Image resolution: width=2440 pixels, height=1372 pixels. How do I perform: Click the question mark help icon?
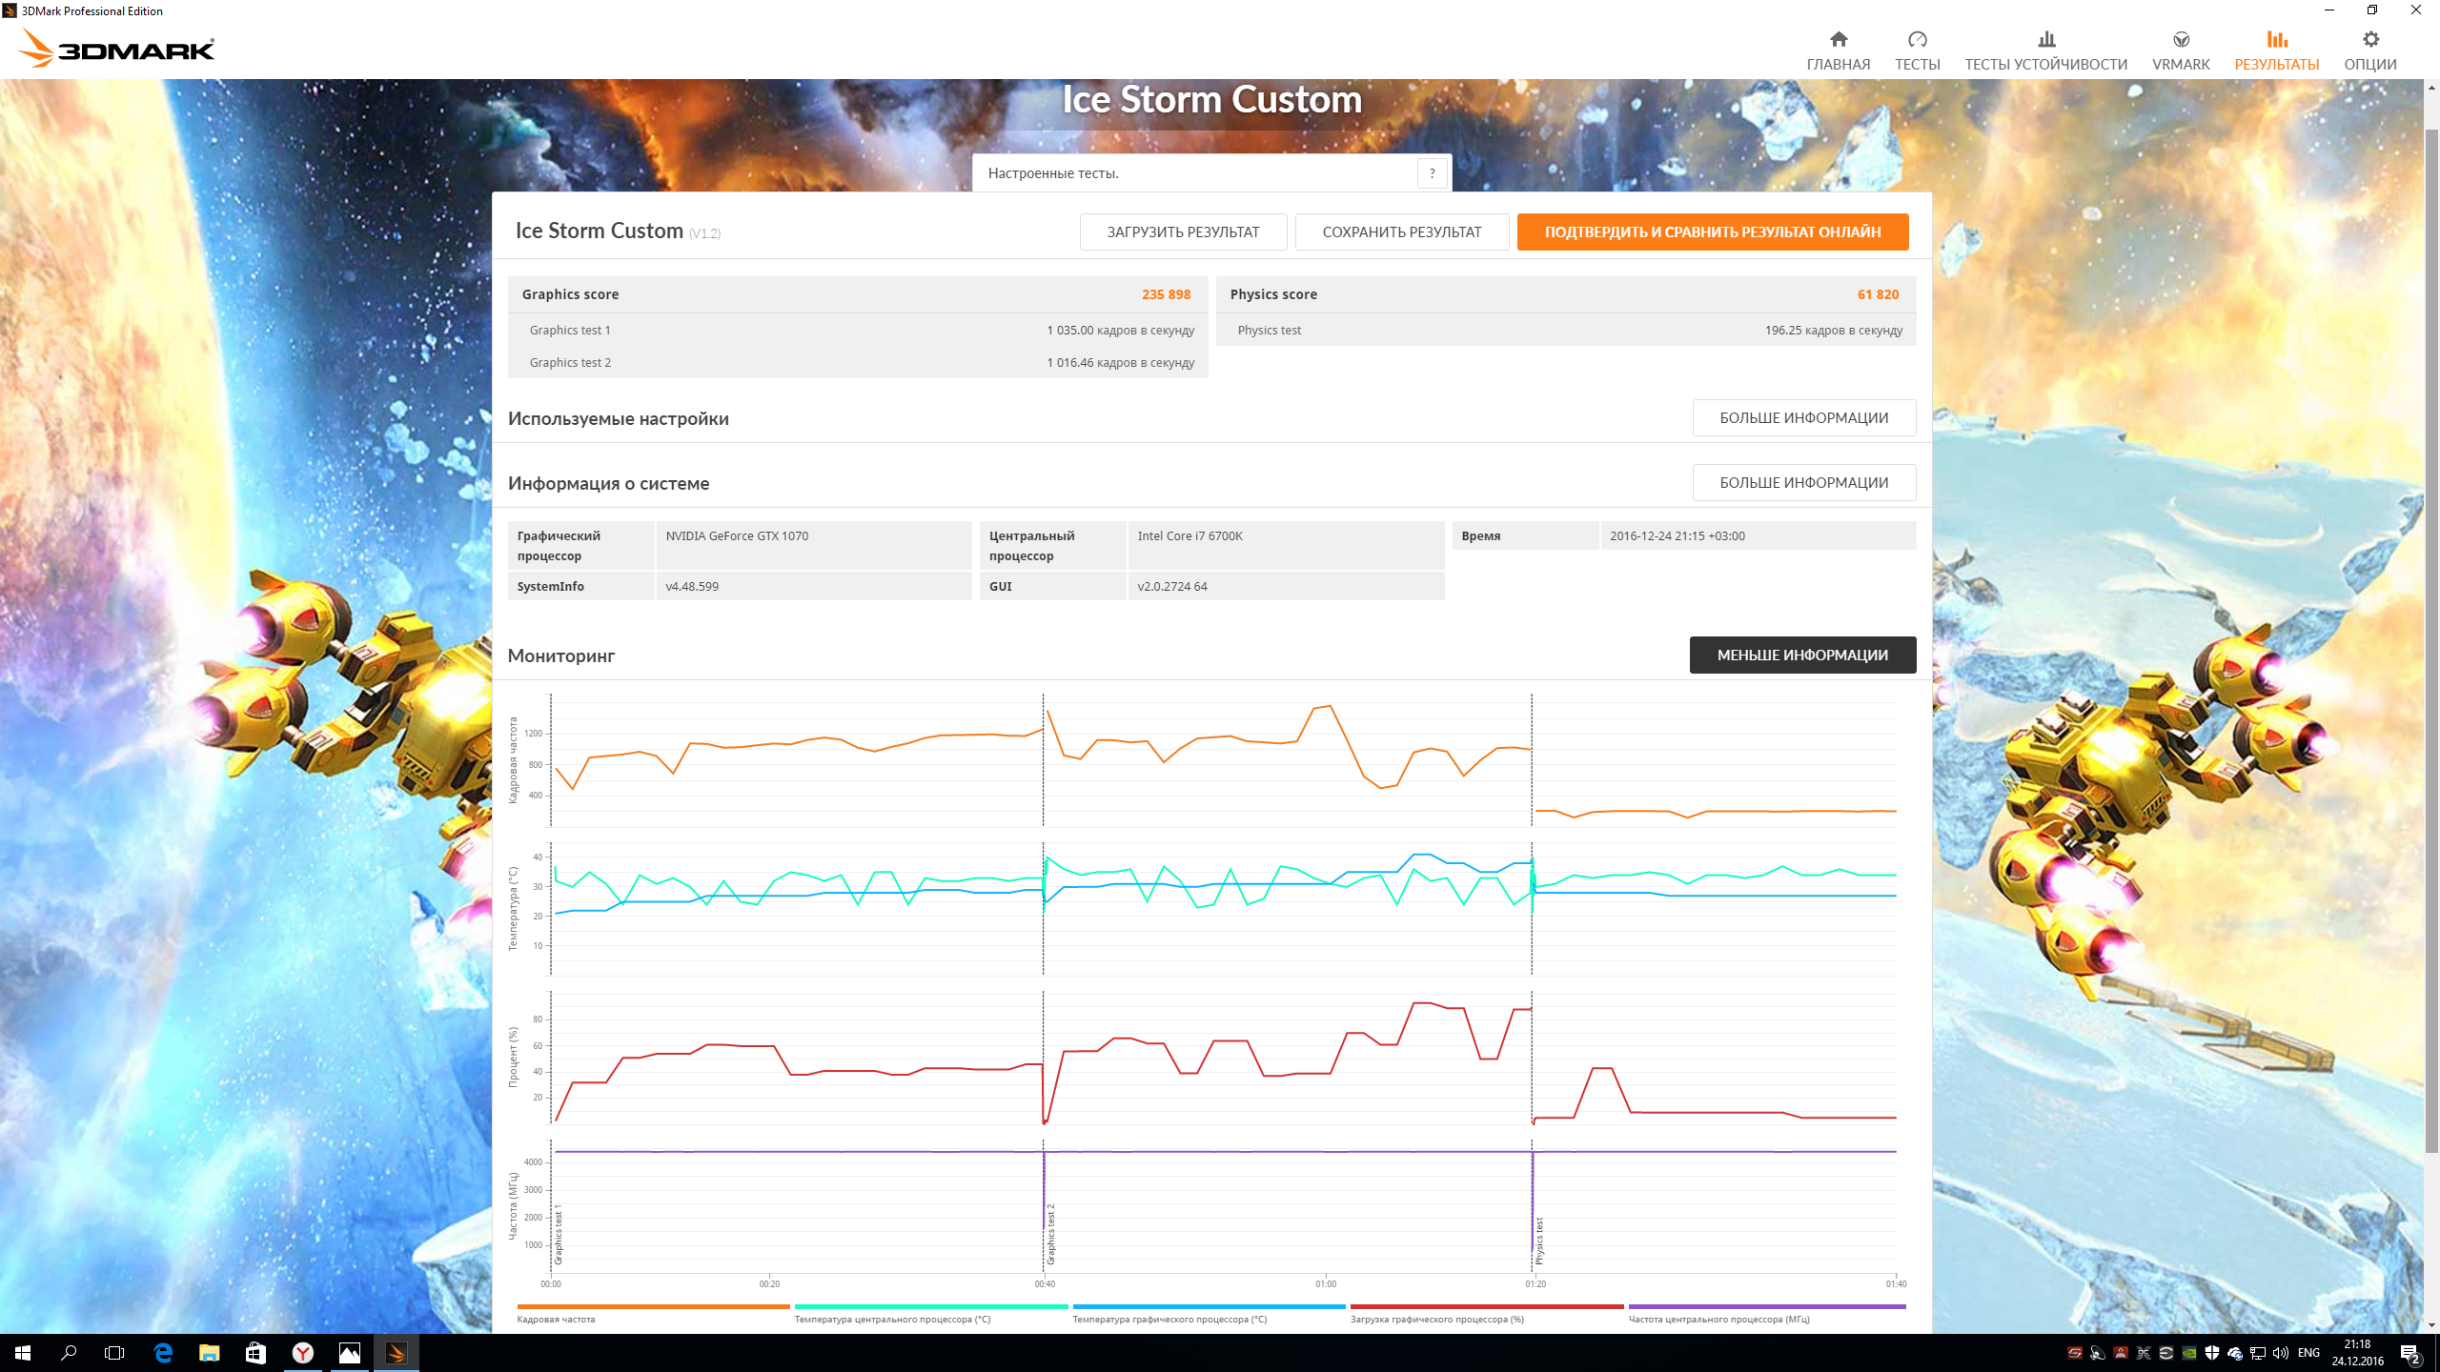pos(1432,173)
